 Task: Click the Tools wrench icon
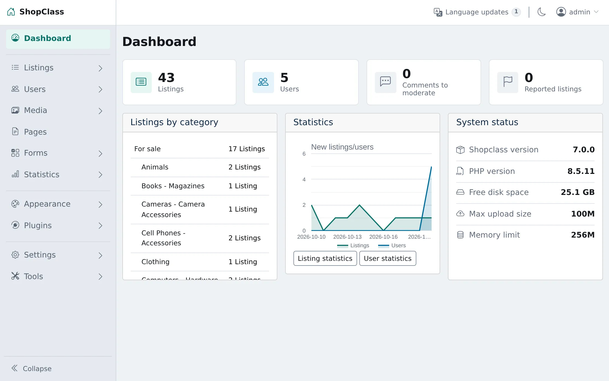[15, 276]
